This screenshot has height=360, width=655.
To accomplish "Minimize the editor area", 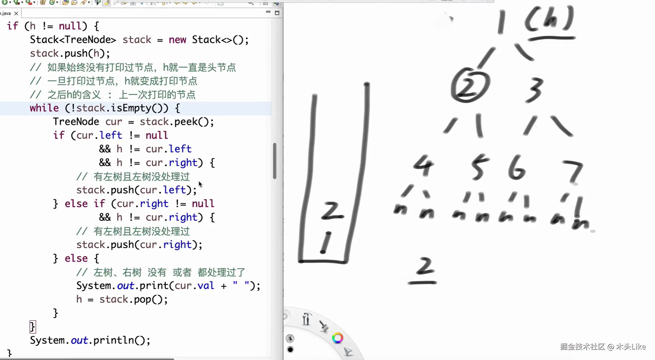I will click(268, 12).
